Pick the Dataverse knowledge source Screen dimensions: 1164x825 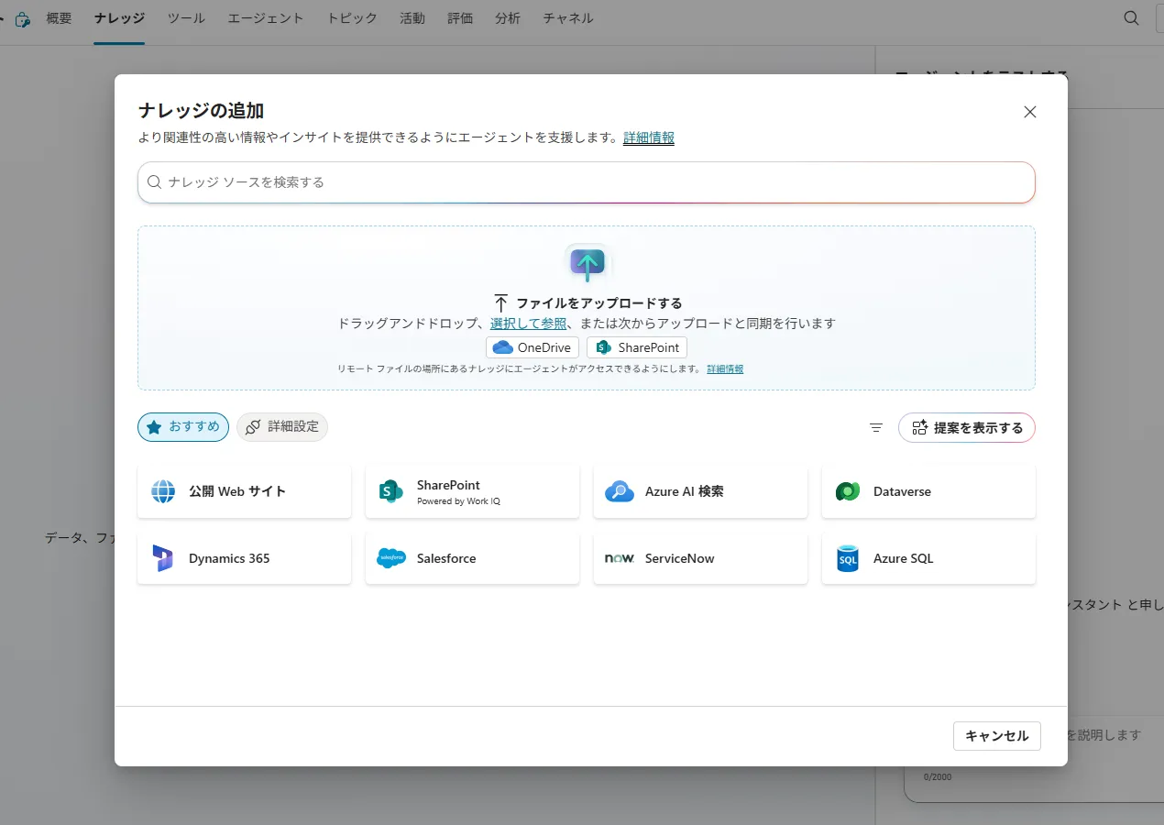928,491
